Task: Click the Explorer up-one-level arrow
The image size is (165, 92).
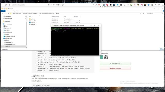Action: point(9,14)
